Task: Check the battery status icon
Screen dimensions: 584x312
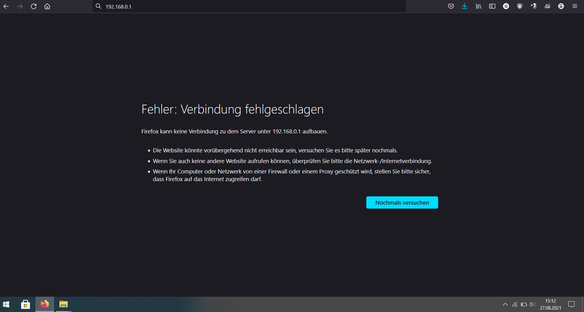Action: (x=524, y=304)
